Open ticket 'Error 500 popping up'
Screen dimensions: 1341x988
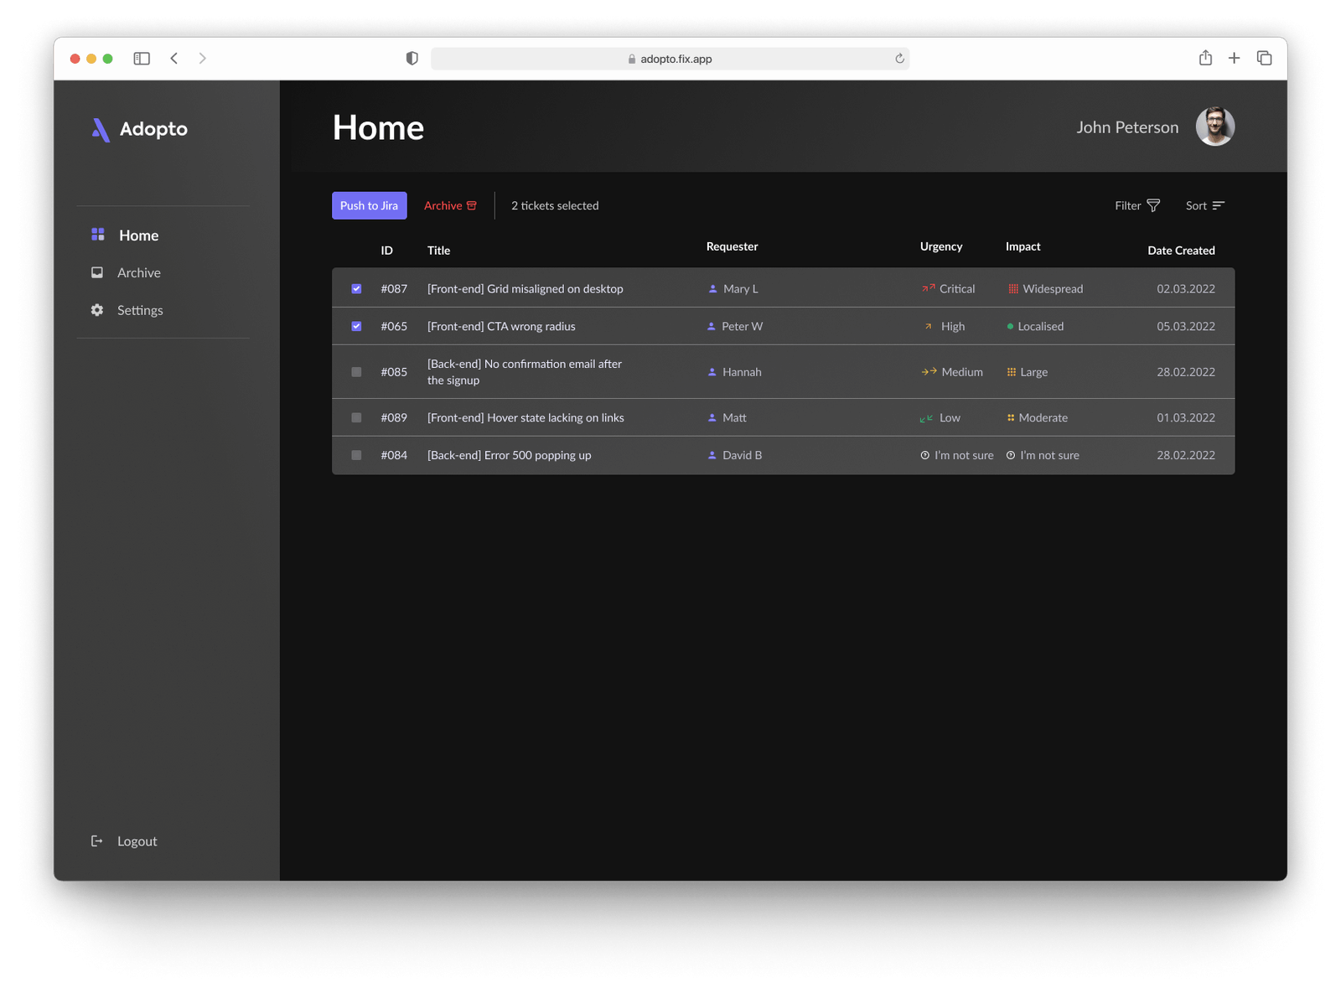(x=509, y=455)
